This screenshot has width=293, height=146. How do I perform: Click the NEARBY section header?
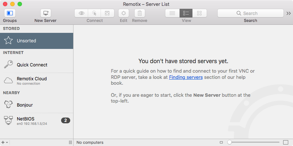pyautogui.click(x=11, y=93)
